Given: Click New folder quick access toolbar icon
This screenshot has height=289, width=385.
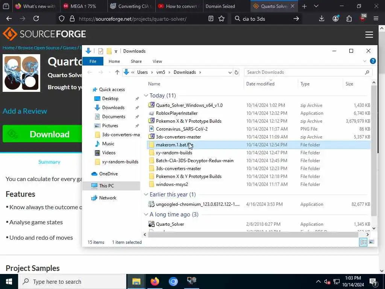Looking at the screenshot, I should tap(109, 51).
